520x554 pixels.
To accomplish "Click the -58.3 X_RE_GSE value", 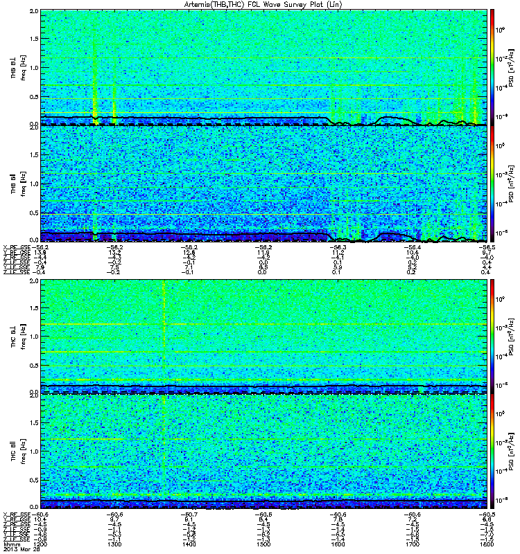I will [x=338, y=247].
